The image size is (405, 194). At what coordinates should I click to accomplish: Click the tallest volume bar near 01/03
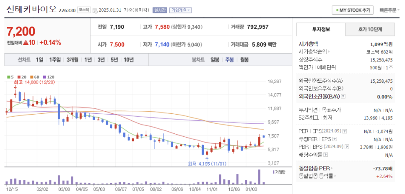pyautogui.click(x=259, y=177)
